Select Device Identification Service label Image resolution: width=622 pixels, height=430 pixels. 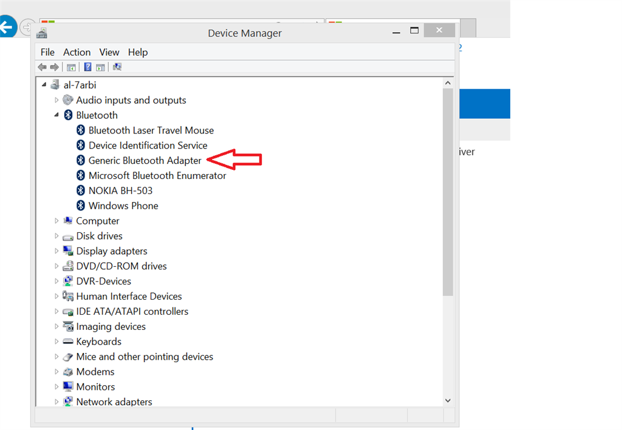coord(148,146)
